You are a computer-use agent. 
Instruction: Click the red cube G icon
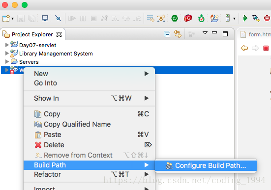[x=188, y=18]
